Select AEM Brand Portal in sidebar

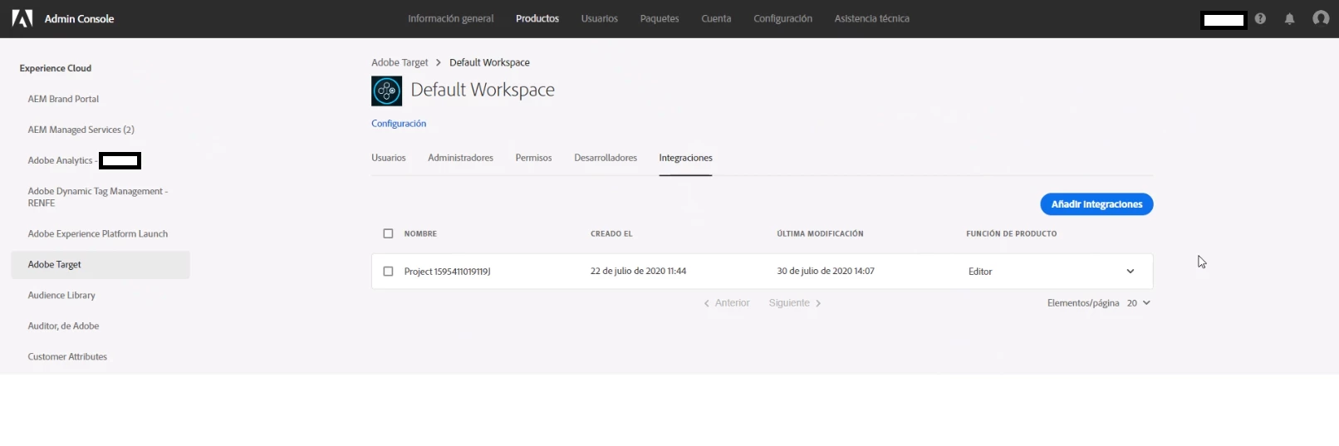pyautogui.click(x=63, y=99)
